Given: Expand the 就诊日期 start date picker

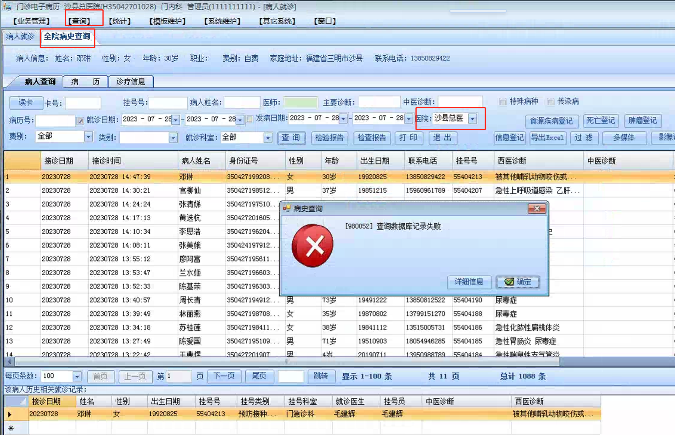Looking at the screenshot, I should pos(176,120).
